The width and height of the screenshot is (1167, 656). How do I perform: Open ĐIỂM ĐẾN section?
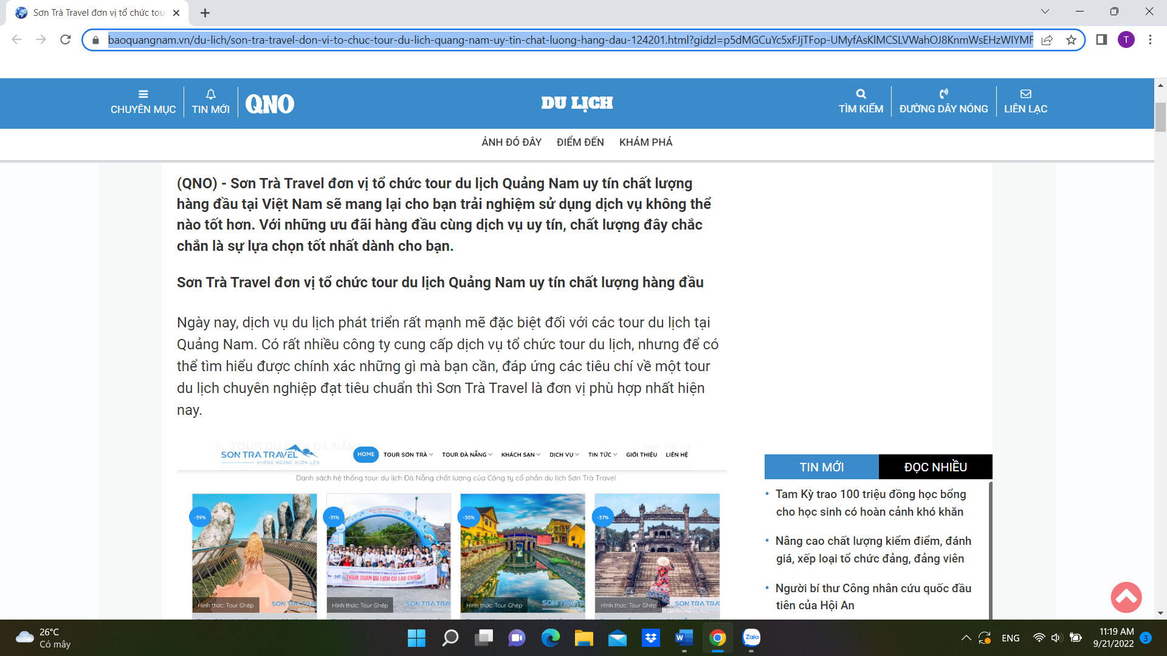click(x=580, y=142)
